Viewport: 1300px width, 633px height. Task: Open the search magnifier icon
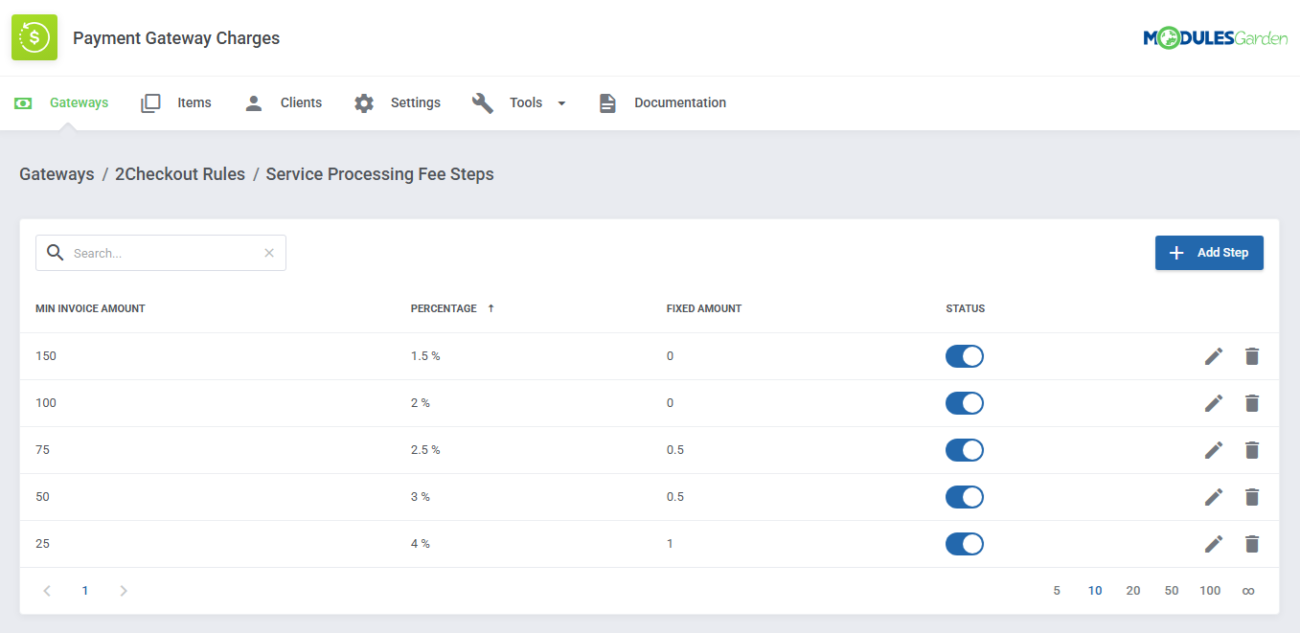point(55,252)
